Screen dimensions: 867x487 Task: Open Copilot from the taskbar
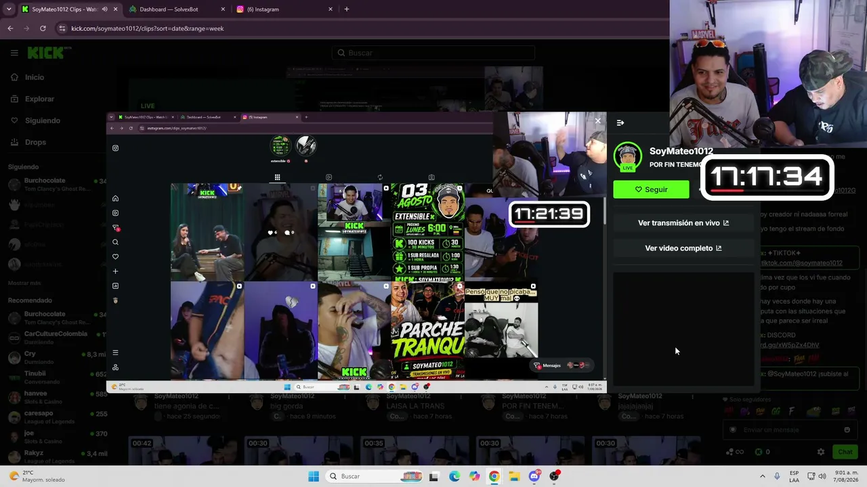click(474, 476)
